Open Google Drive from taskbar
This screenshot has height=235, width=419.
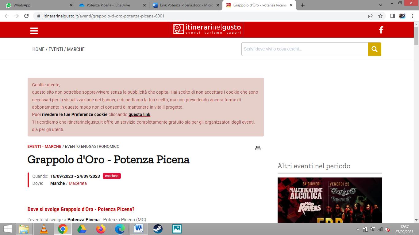(x=82, y=229)
